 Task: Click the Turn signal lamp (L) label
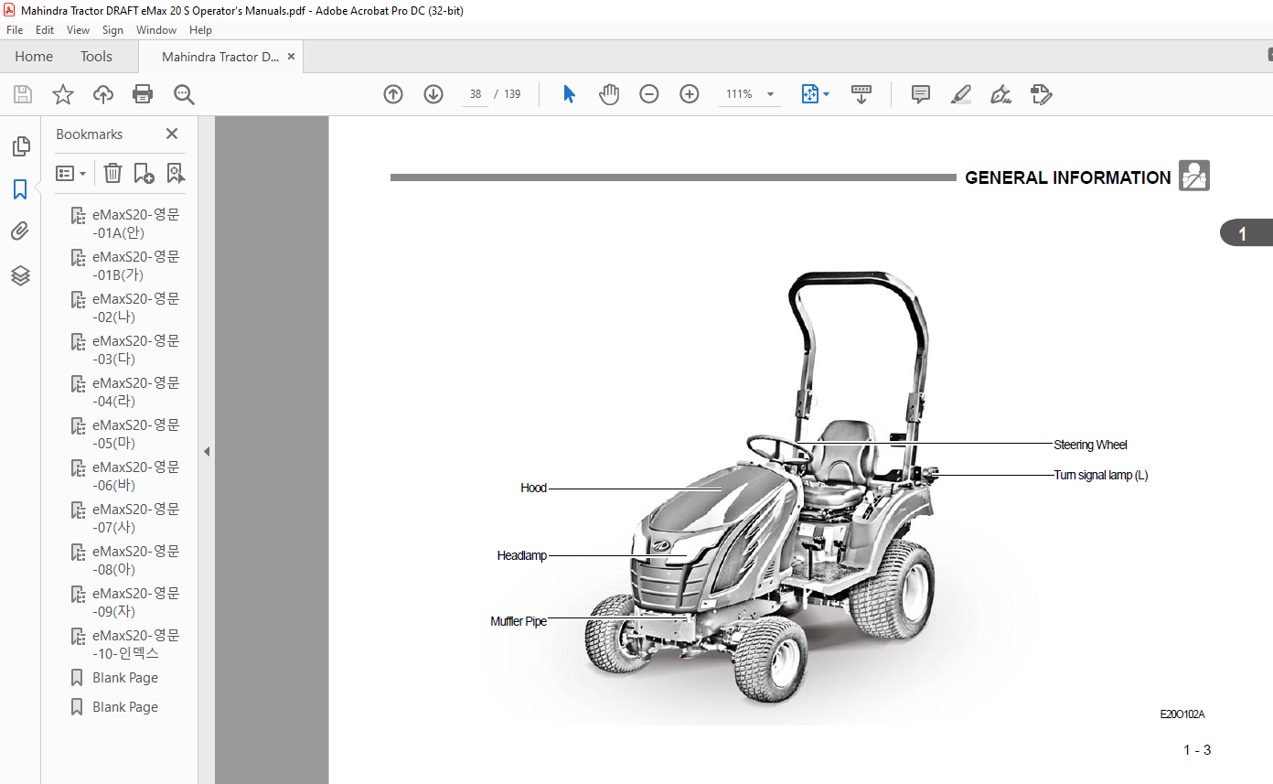click(x=1101, y=475)
